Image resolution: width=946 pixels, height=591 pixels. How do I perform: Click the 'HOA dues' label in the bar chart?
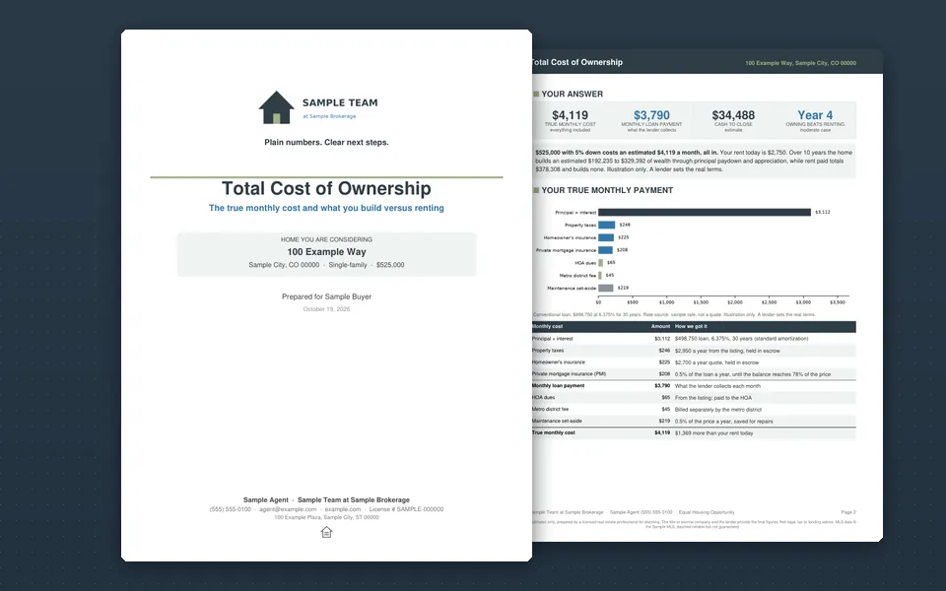pos(585,263)
